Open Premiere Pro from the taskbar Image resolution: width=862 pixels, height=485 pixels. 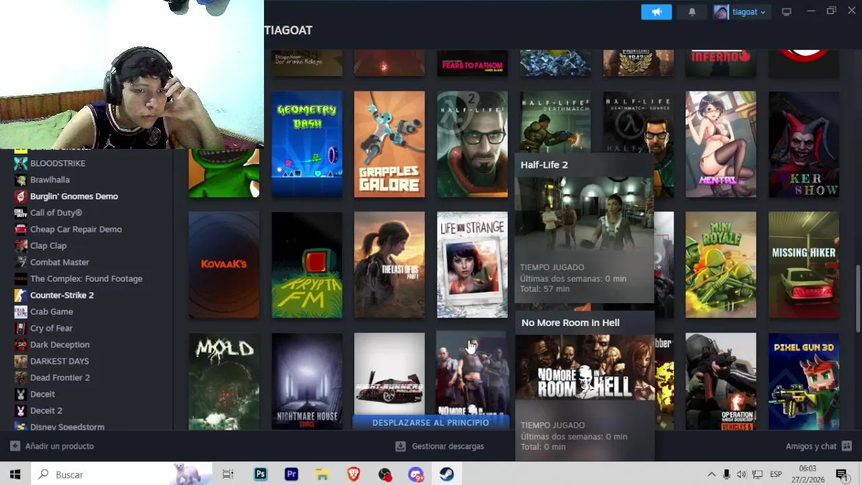point(292,474)
